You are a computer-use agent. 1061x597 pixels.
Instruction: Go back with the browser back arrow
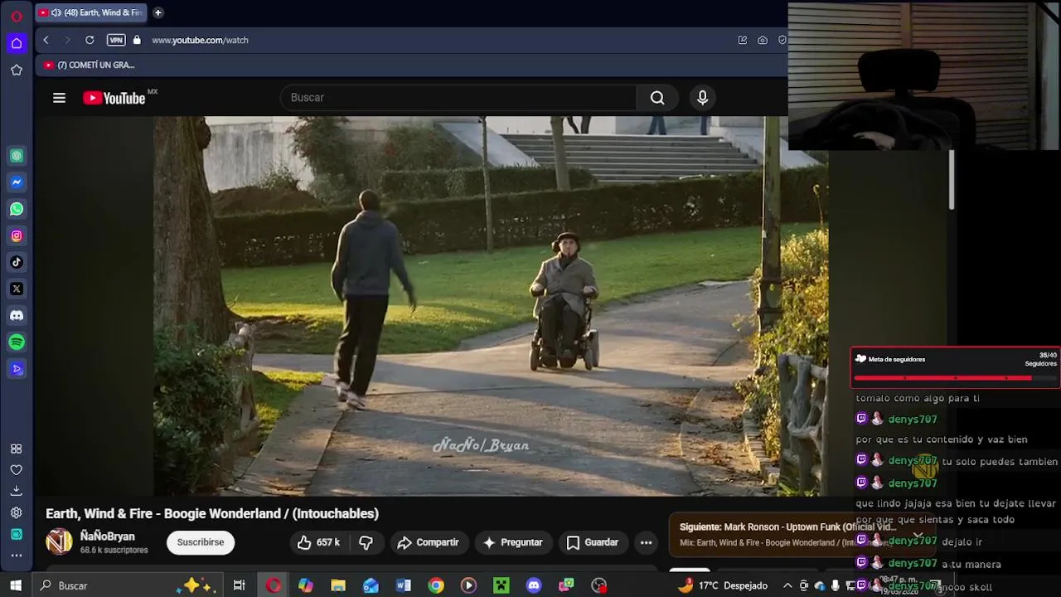pyautogui.click(x=46, y=40)
